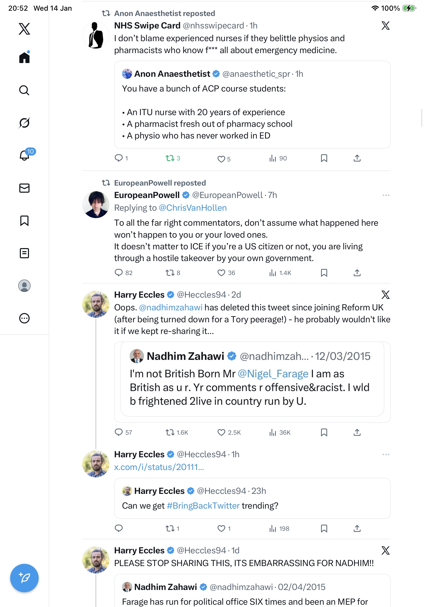Open Profile avatar icon in sidebar
Screen dimensions: 424x607
pos(24,285)
